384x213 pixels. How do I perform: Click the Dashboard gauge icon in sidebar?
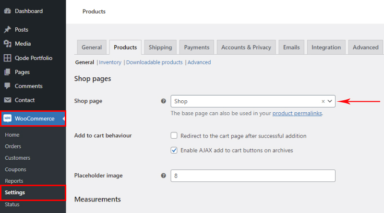7,11
